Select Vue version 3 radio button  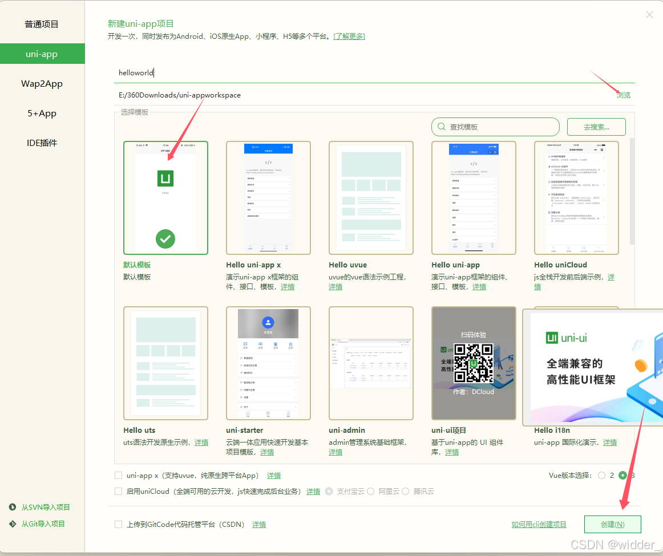(x=622, y=475)
